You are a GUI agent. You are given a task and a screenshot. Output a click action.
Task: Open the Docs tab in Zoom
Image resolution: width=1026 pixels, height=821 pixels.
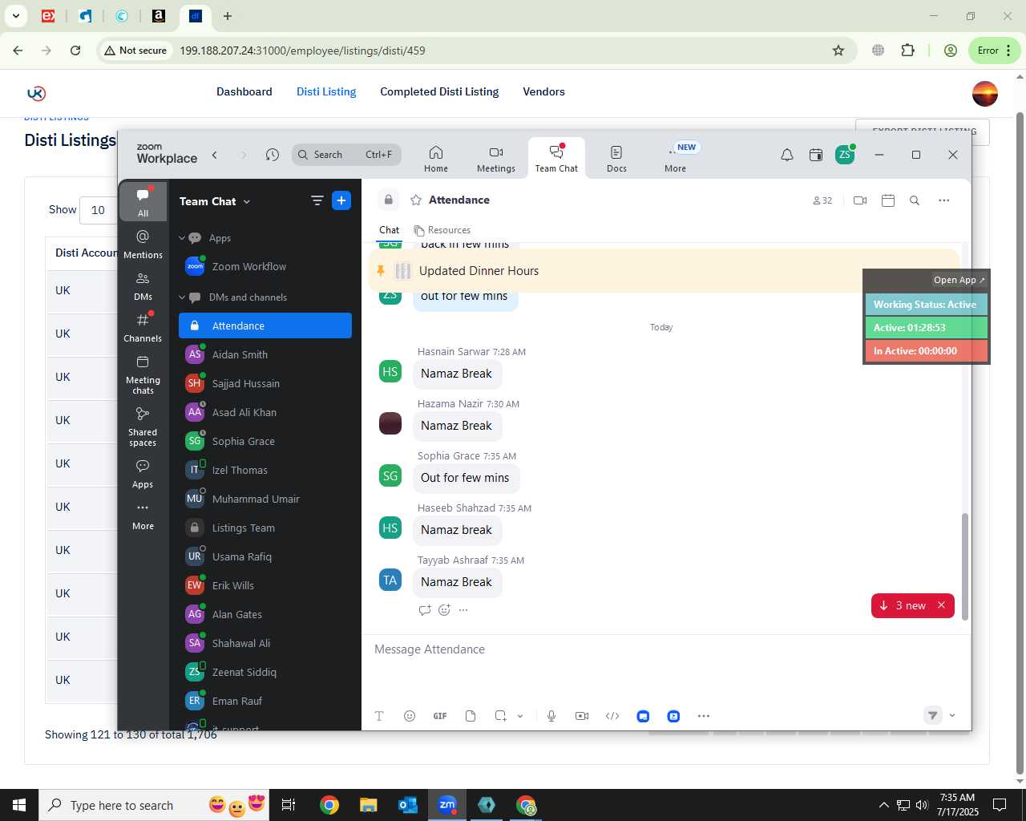coord(616,159)
